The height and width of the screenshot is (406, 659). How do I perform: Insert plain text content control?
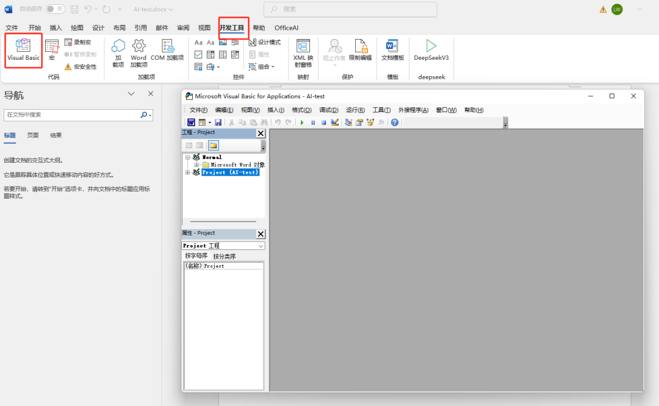(x=211, y=43)
